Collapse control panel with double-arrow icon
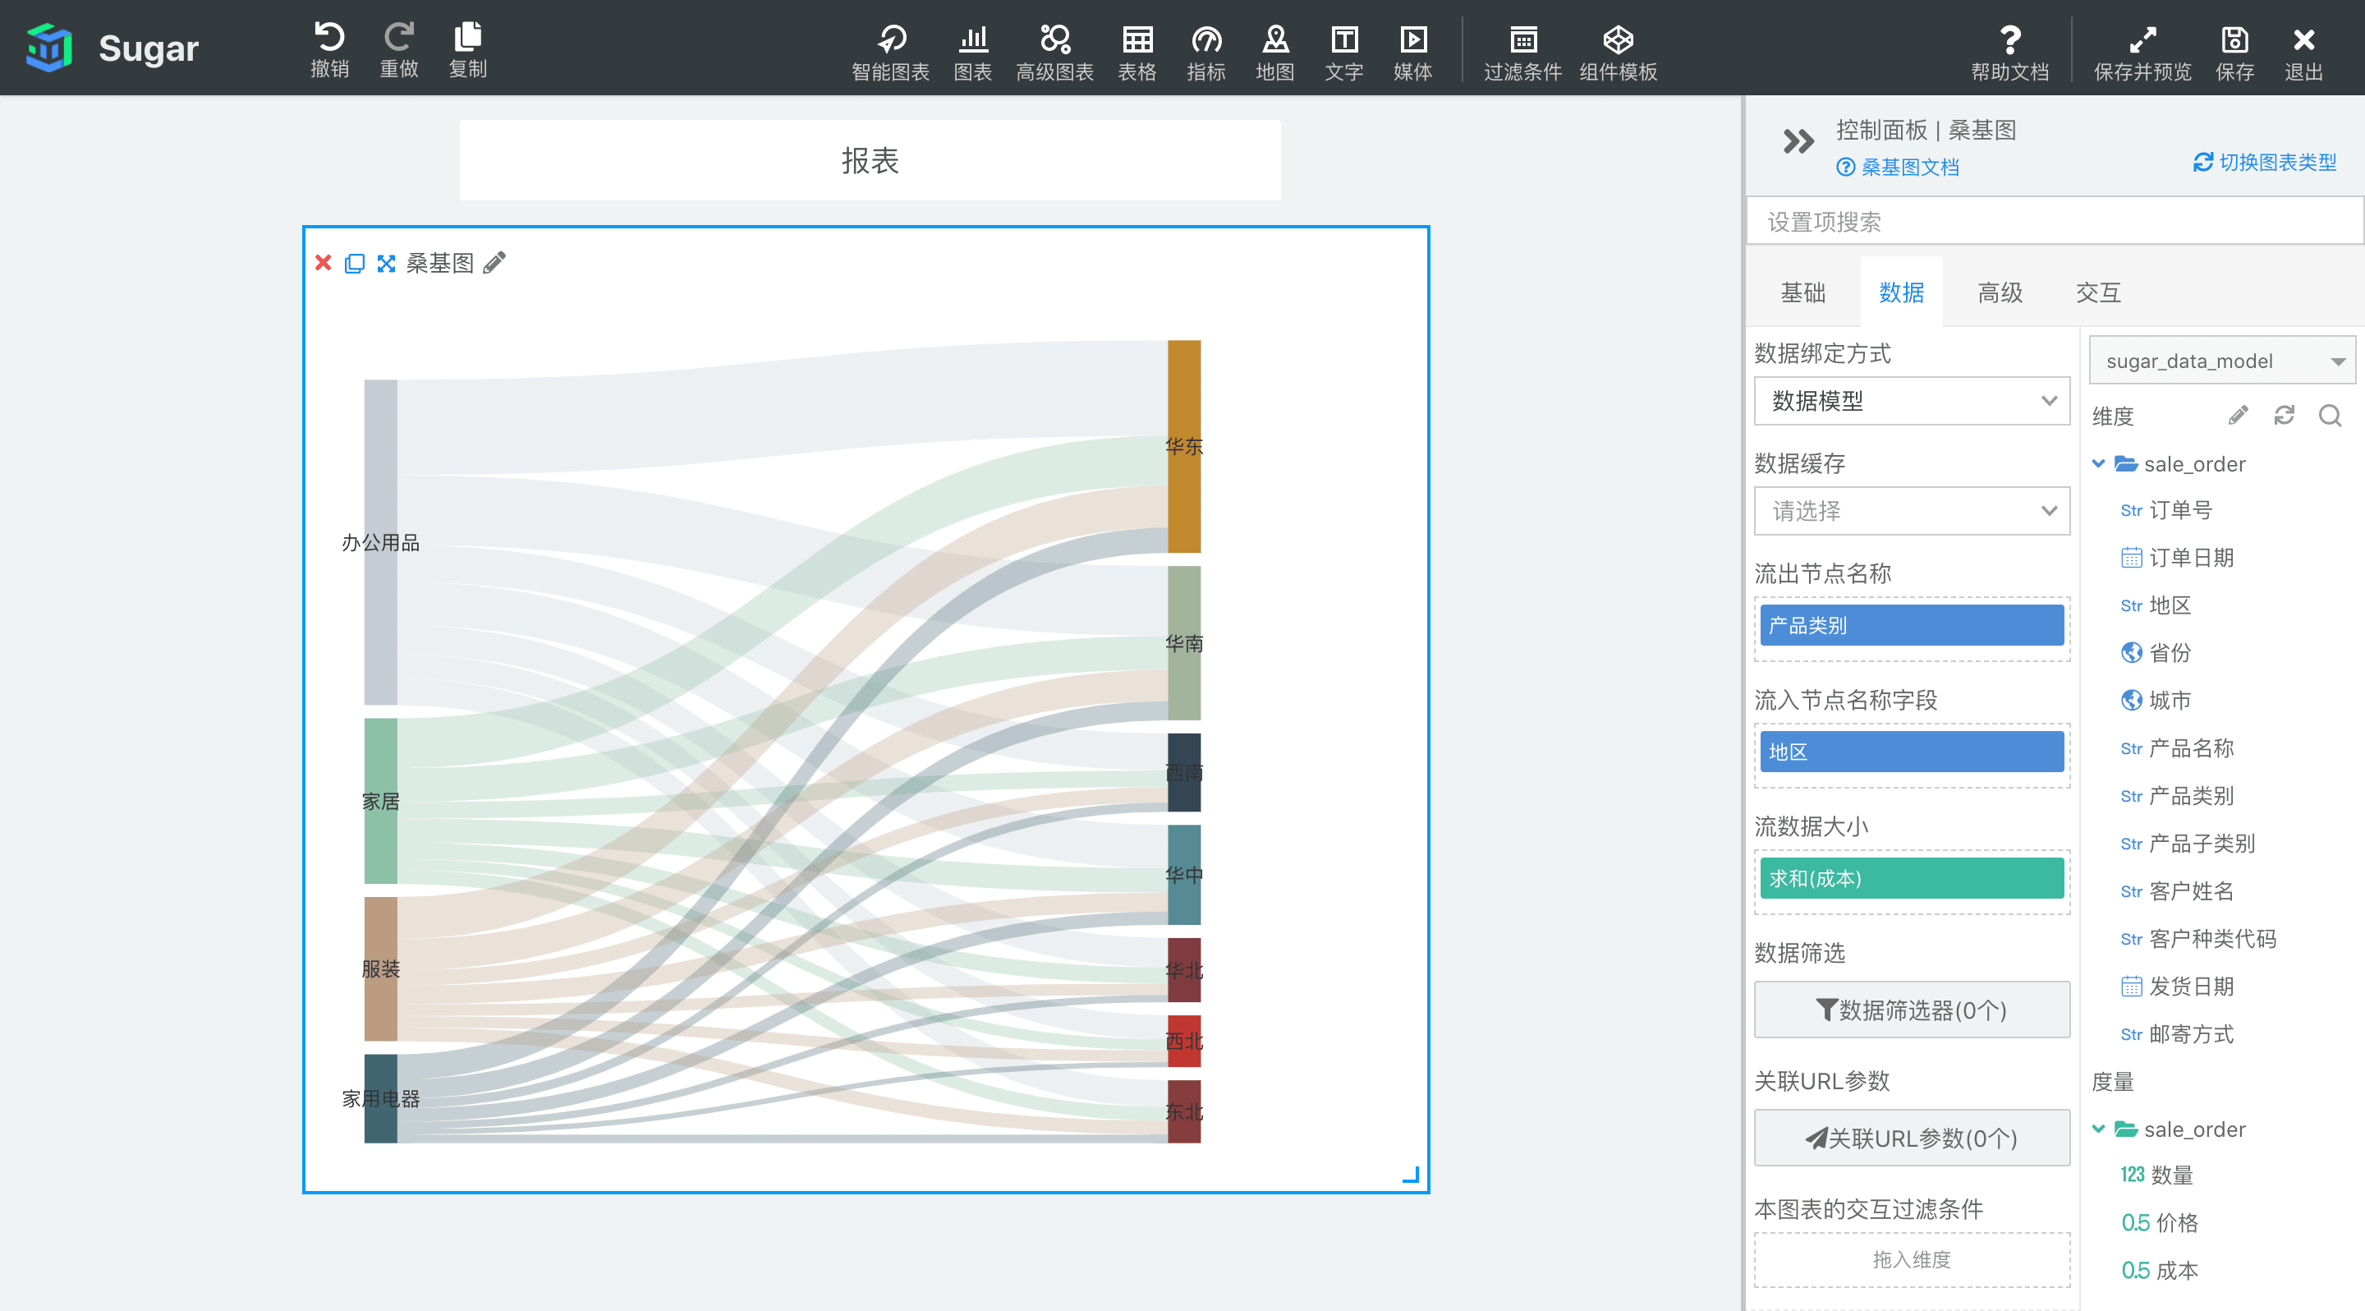 (1798, 141)
